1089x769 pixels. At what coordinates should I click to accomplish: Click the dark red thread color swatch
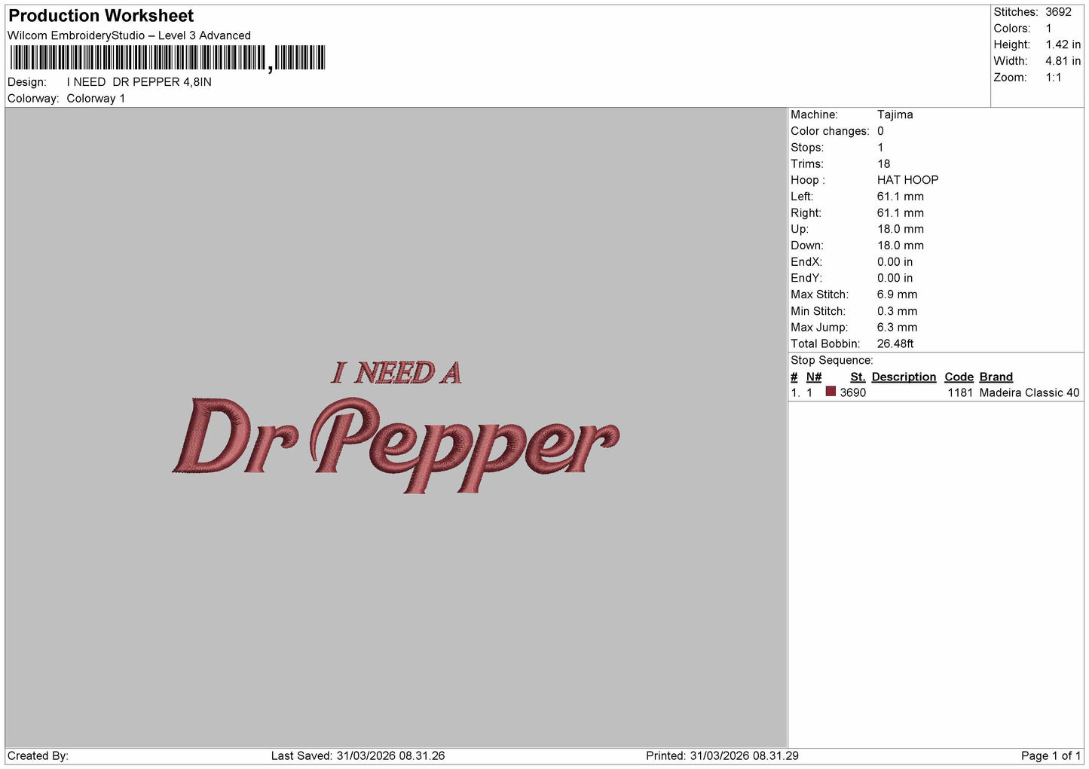[x=831, y=392]
